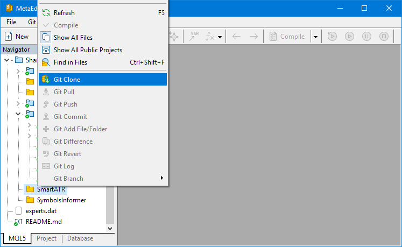402x247 pixels.
Task: Click Git Add File/Folder item
Action: click(103, 129)
